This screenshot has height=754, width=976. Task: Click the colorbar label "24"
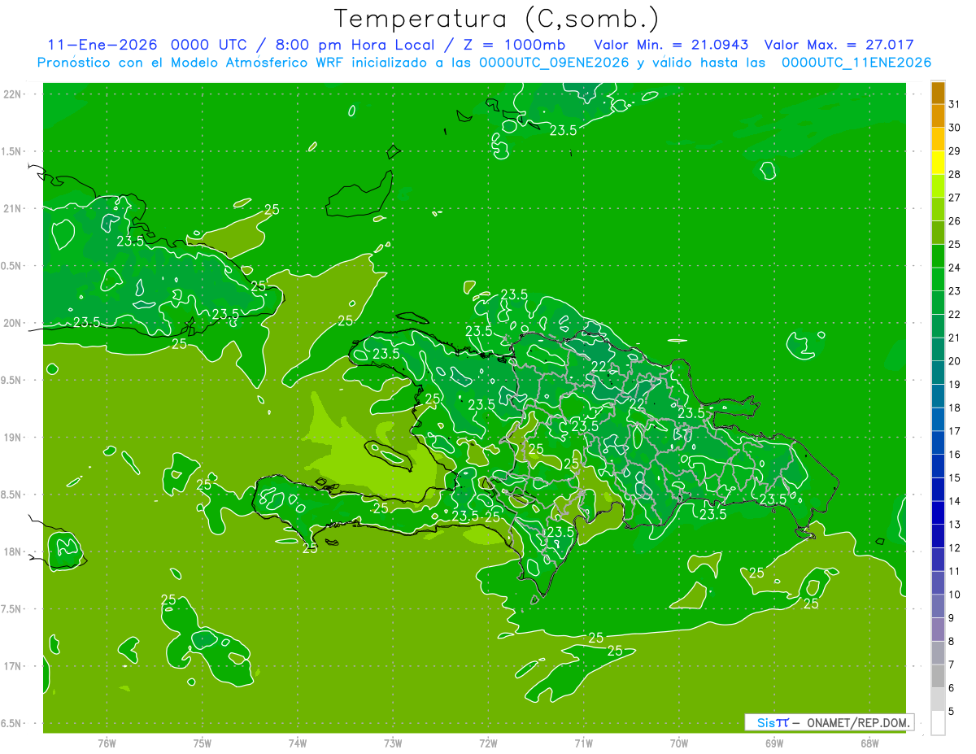point(954,268)
